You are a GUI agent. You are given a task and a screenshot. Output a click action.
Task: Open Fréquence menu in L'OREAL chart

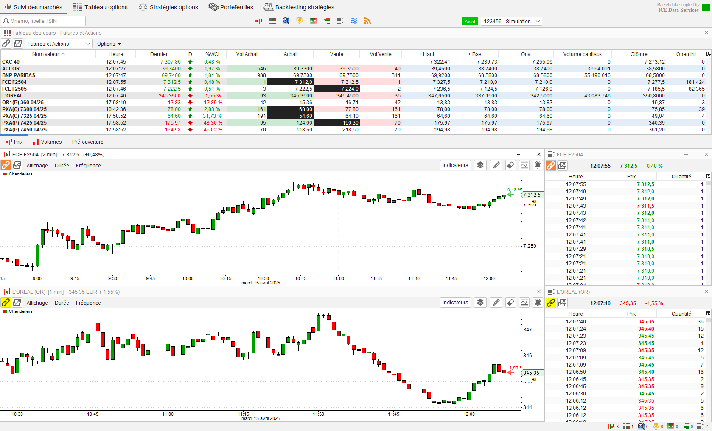point(88,303)
